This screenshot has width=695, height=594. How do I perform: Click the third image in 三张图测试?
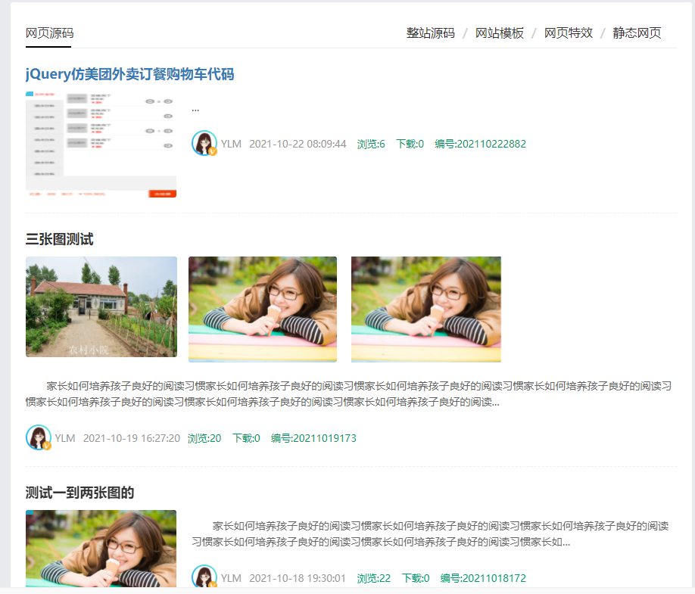click(x=425, y=309)
